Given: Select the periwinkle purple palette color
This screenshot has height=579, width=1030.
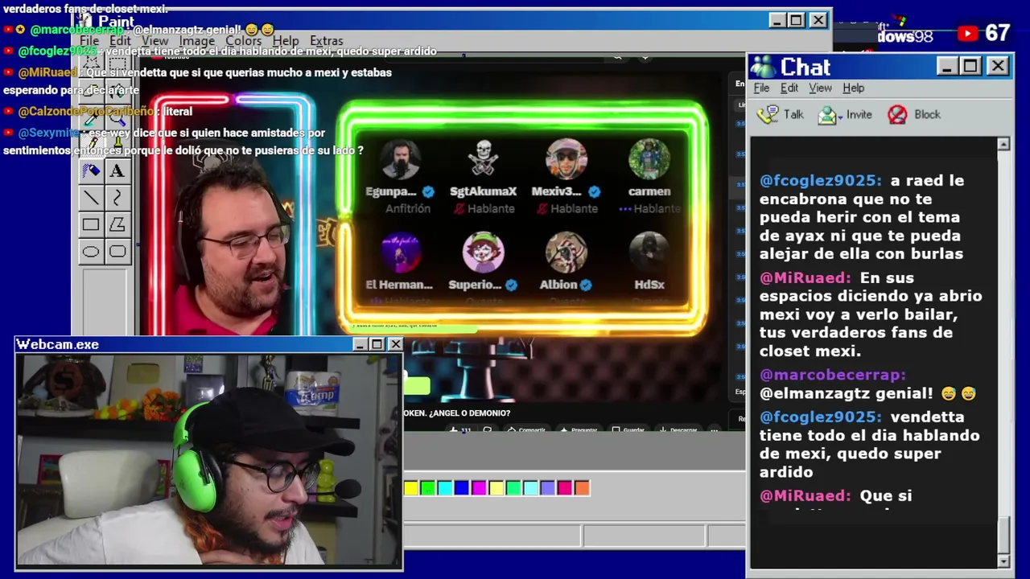Looking at the screenshot, I should [x=547, y=487].
